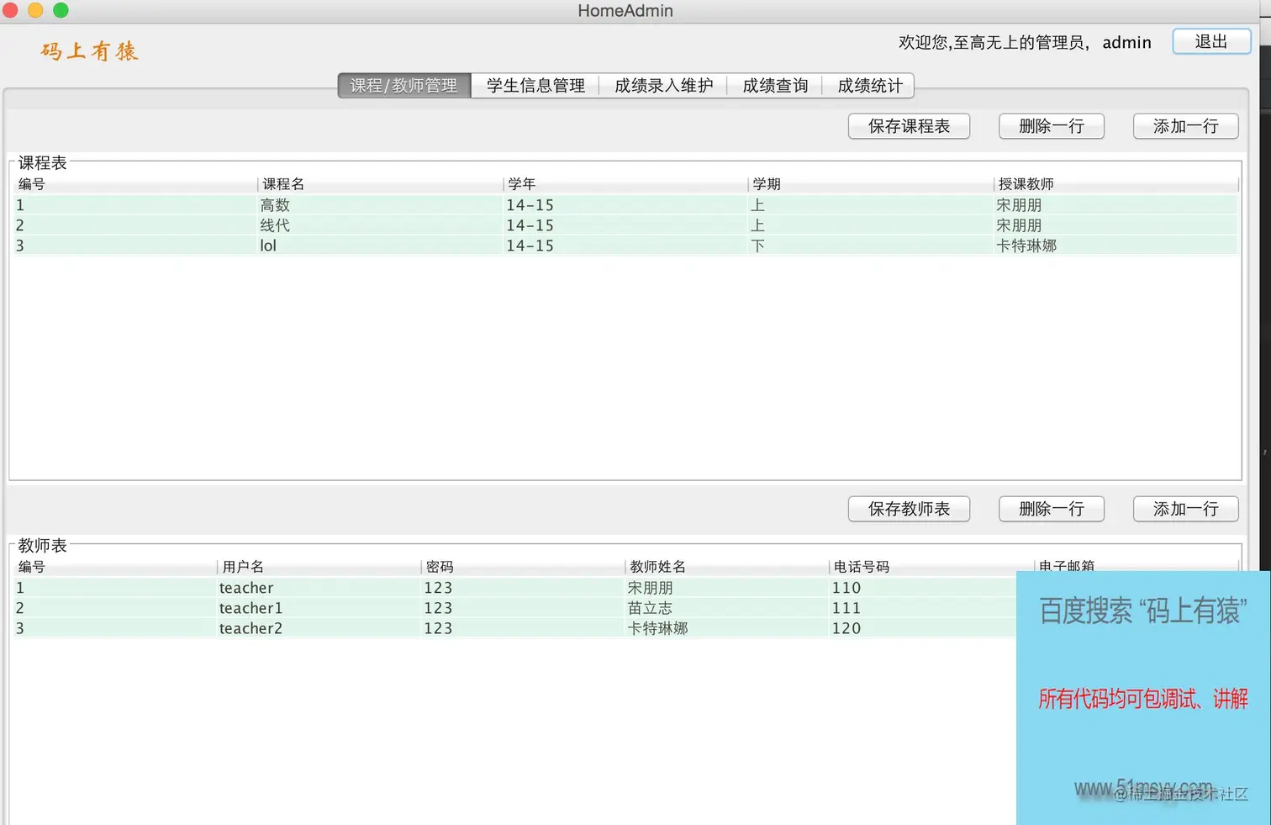Image resolution: width=1271 pixels, height=825 pixels.
Task: Minimize the HomeAdmin window
Action: pos(35,10)
